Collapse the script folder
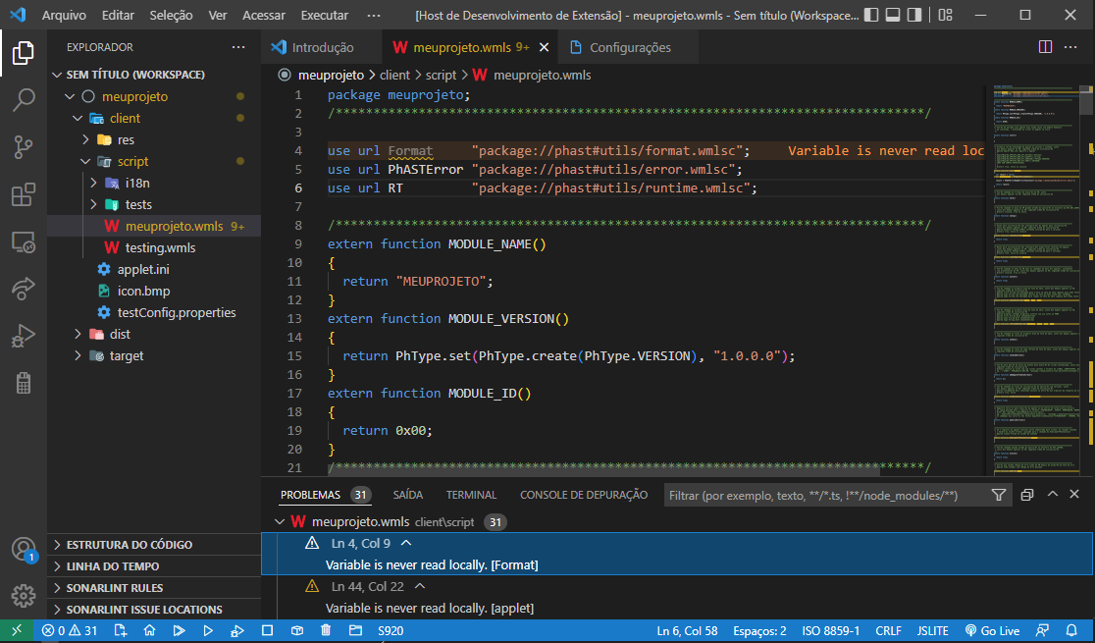 pyautogui.click(x=84, y=161)
